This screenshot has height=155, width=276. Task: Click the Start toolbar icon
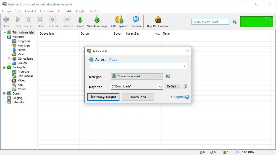(17, 22)
